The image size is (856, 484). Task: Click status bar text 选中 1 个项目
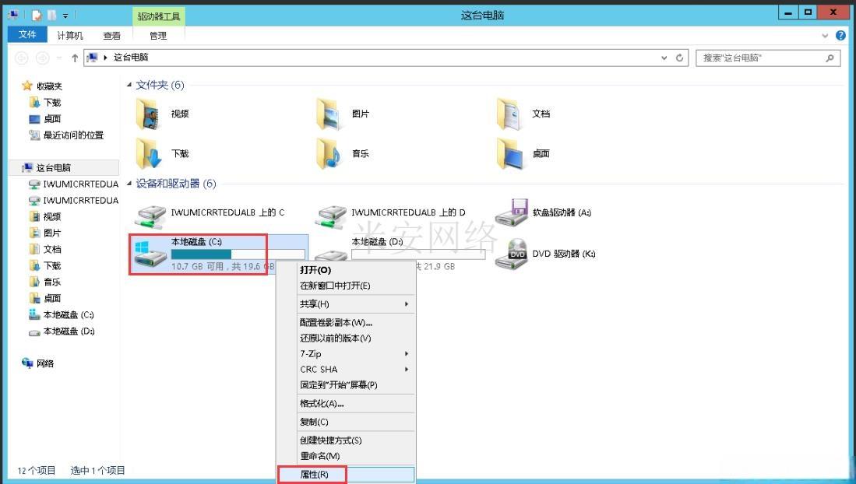click(97, 470)
